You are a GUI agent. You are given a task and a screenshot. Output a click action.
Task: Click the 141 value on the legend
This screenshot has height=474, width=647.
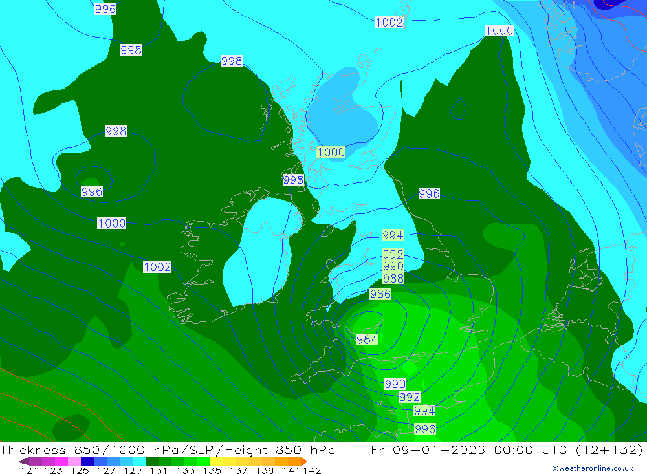point(284,470)
